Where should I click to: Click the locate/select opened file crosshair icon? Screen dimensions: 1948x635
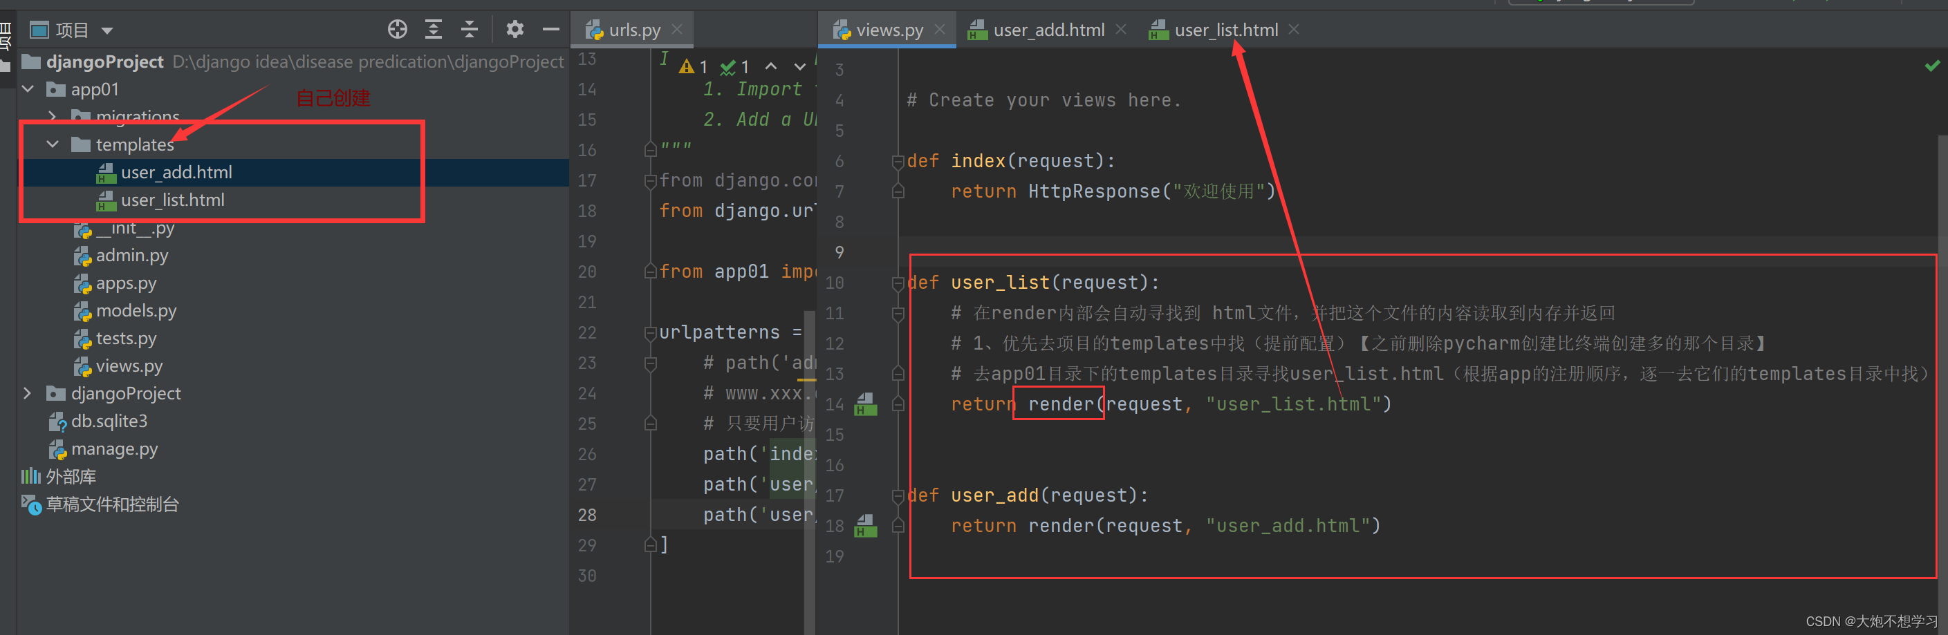click(x=397, y=30)
